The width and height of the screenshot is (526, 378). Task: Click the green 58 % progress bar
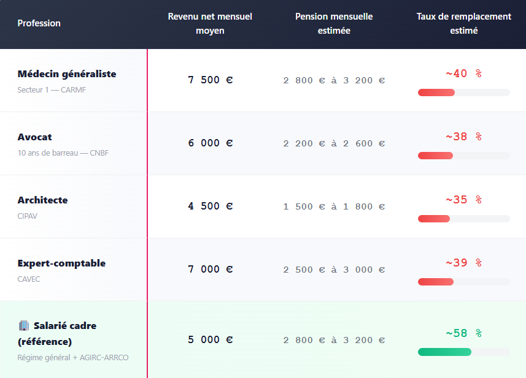[463, 352]
